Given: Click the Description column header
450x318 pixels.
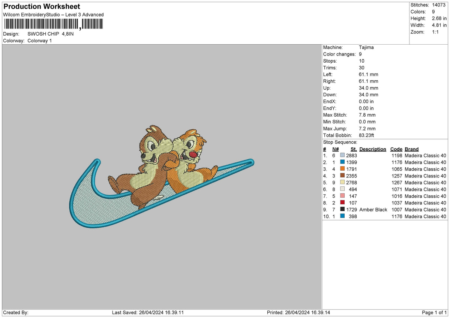Looking at the screenshot, I should coord(373,149).
